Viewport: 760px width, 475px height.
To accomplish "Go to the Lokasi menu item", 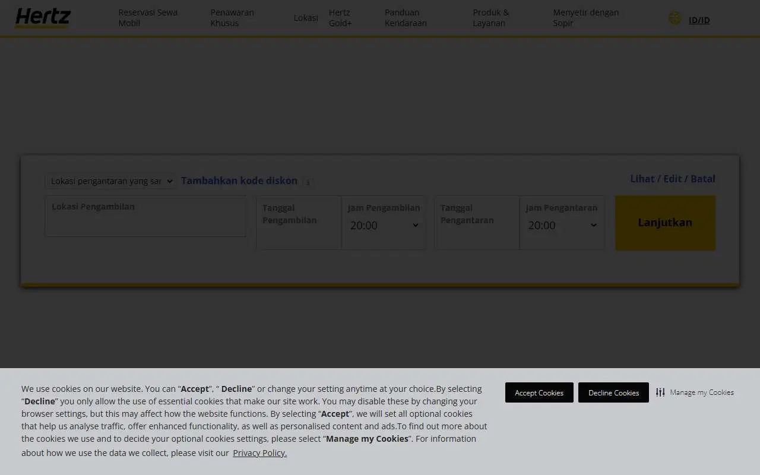I will coord(306,18).
